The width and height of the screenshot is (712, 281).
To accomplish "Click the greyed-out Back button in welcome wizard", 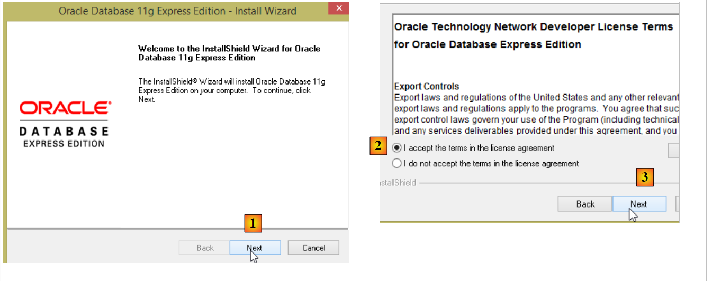I will [205, 248].
